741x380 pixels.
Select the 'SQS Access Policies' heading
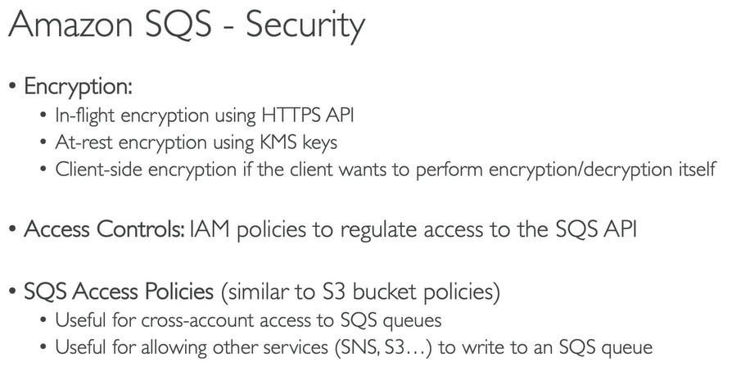pyautogui.click(x=111, y=291)
